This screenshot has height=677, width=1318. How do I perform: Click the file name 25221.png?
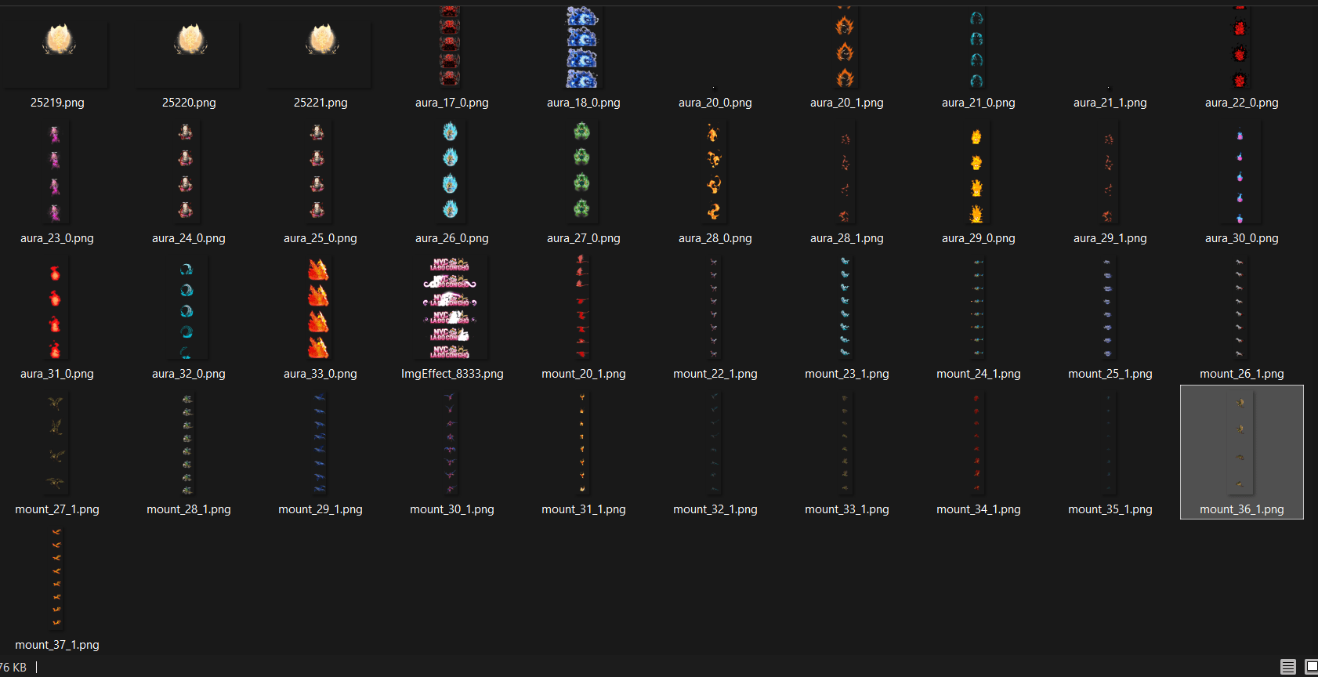point(320,103)
